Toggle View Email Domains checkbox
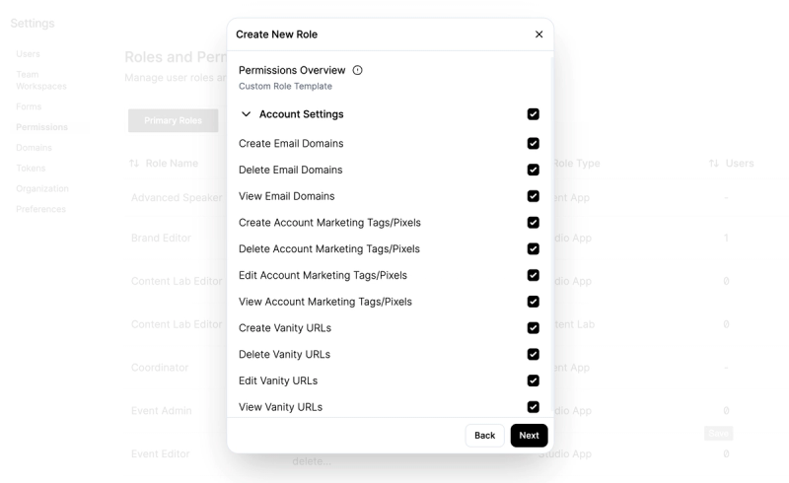This screenshot has width=789, height=483. (534, 196)
